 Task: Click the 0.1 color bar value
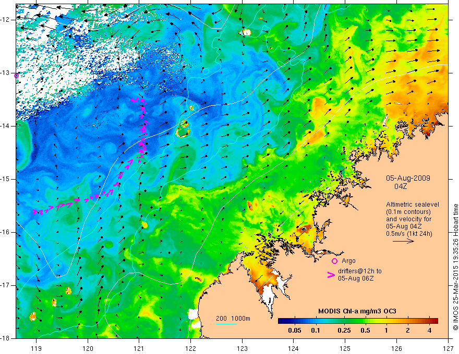coord(315,331)
